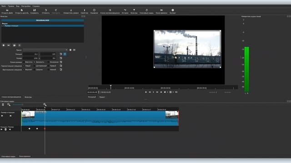Add a filter with the plus button
This screenshot has width=291, height=163.
pos(4,45)
